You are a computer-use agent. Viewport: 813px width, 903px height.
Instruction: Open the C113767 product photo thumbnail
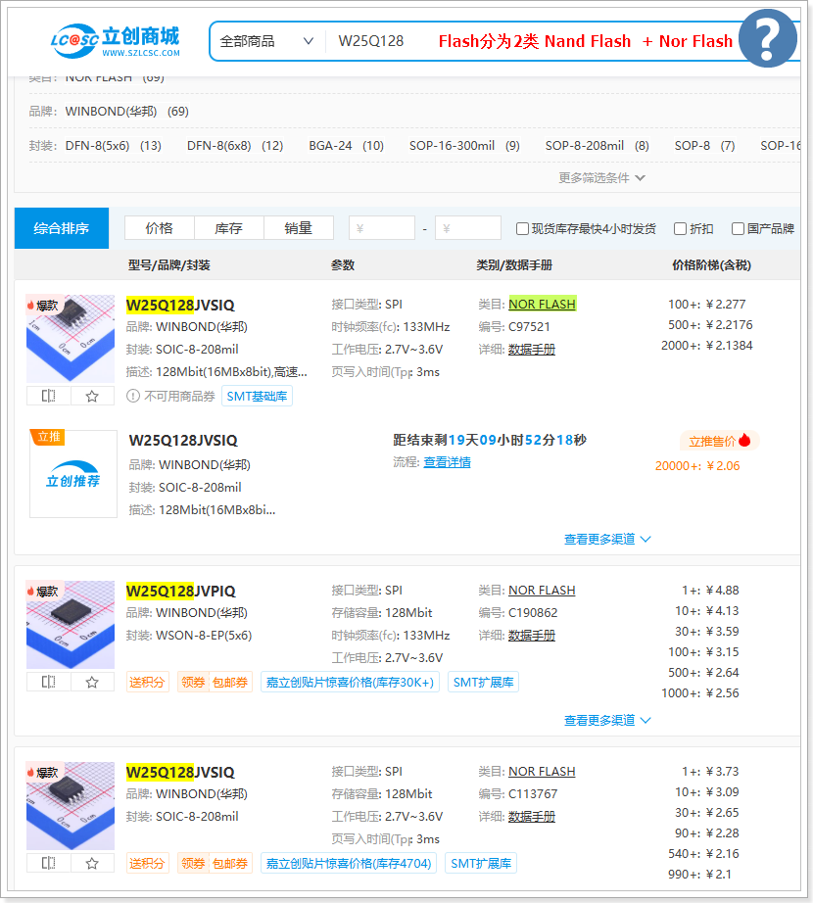pos(71,805)
